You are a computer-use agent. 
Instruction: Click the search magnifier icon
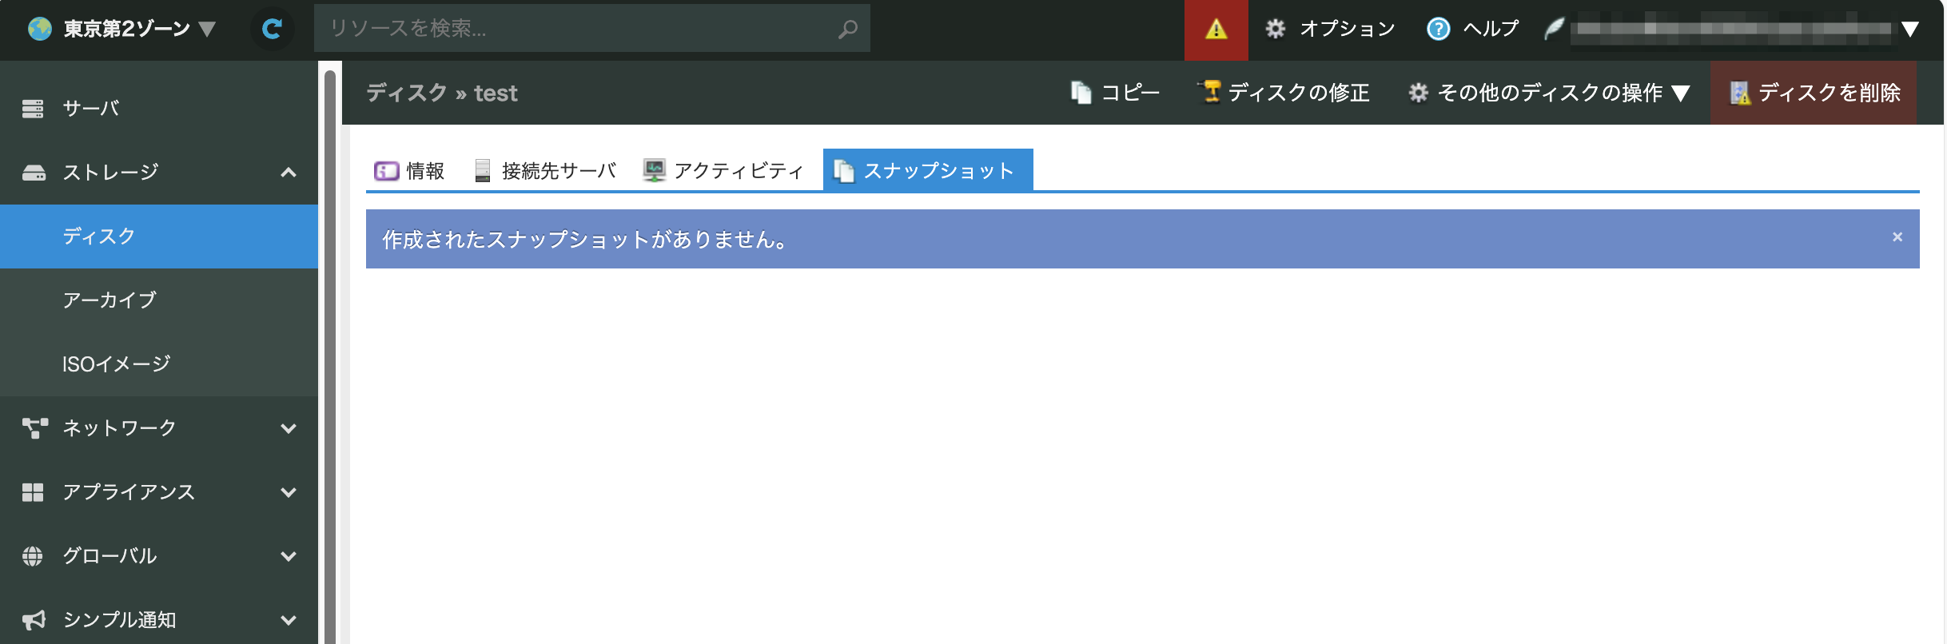(847, 30)
